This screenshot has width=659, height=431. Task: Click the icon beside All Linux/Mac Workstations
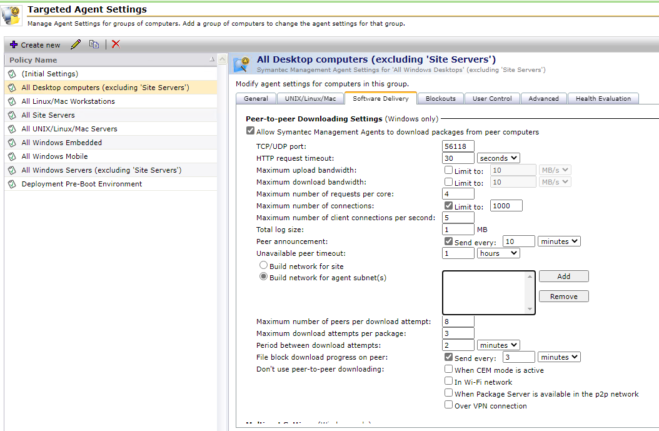[12, 102]
